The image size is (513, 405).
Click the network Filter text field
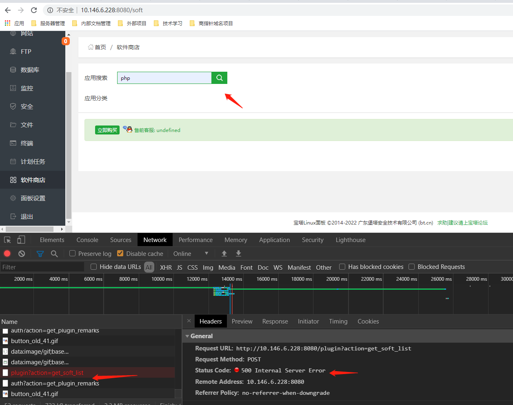tap(42, 267)
